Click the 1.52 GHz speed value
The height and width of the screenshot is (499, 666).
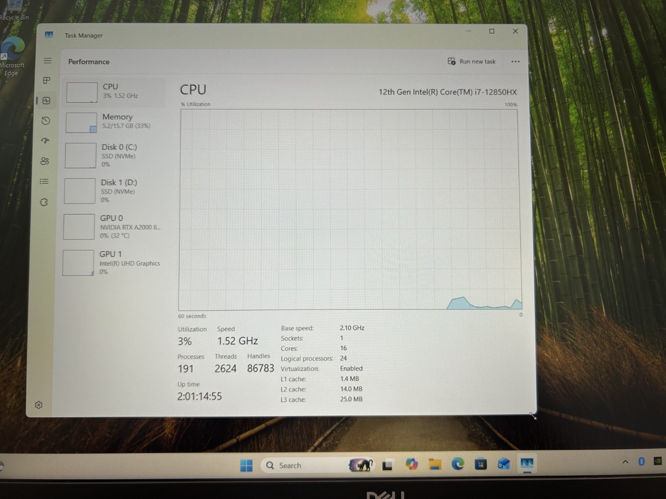pyautogui.click(x=238, y=341)
